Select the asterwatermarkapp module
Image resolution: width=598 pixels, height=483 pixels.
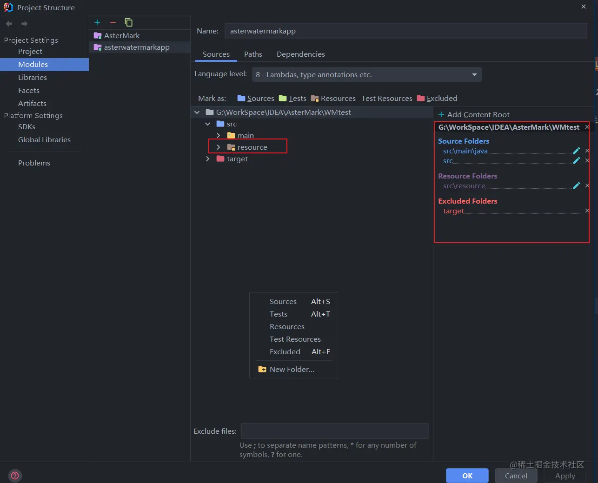tap(140, 47)
